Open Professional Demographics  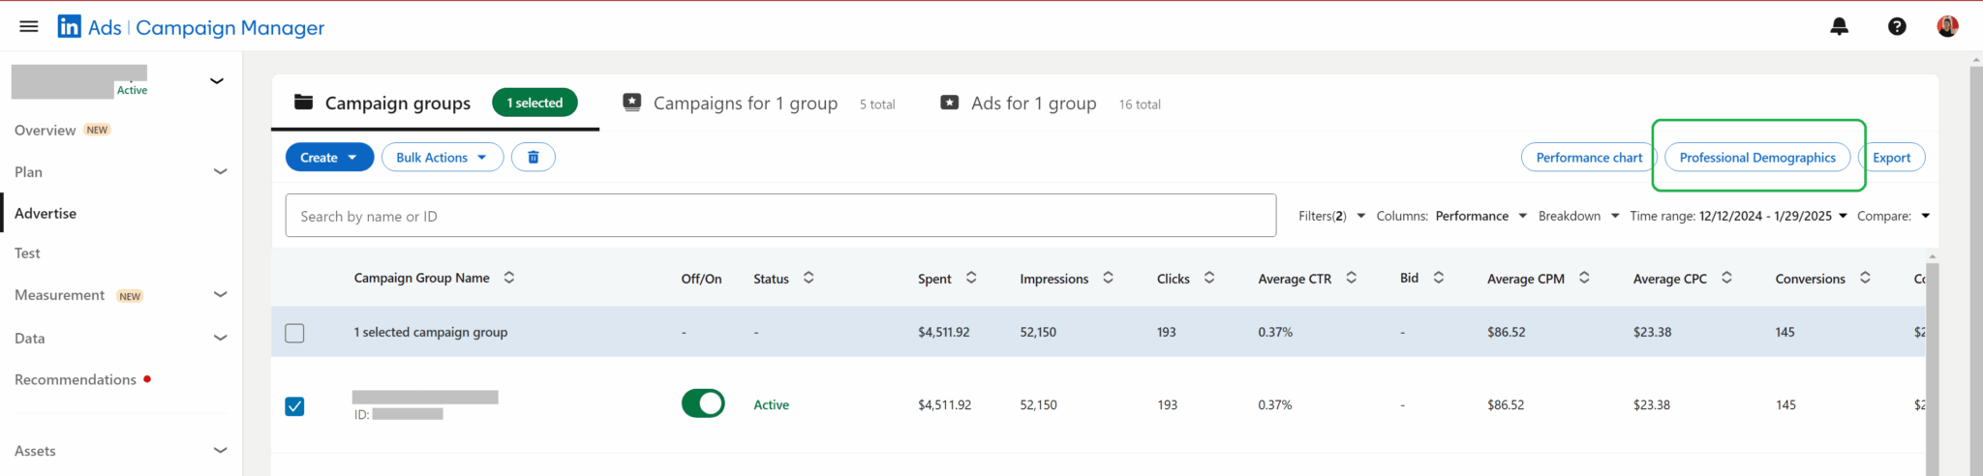[1757, 157]
